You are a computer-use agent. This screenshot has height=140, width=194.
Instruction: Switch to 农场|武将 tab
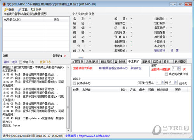pos(92,62)
